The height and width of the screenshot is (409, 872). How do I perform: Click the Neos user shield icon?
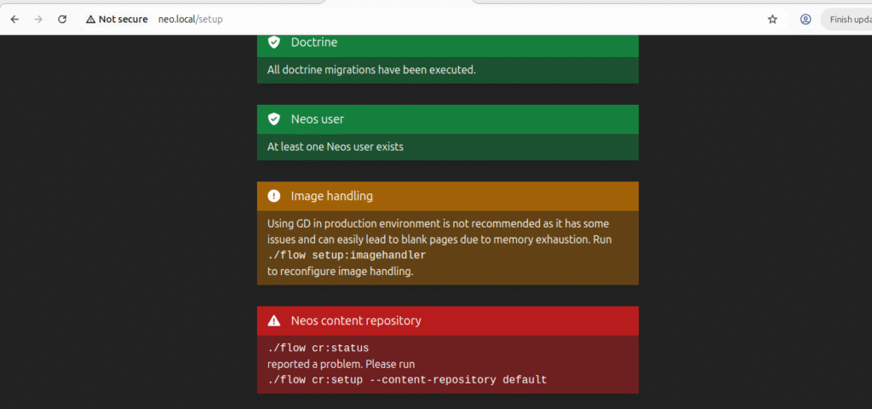click(273, 119)
